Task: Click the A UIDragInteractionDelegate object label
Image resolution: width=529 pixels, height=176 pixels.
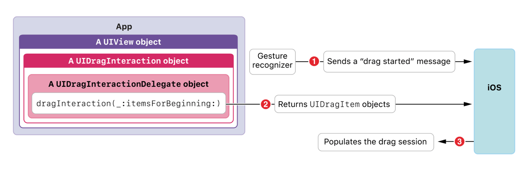Action: (129, 84)
